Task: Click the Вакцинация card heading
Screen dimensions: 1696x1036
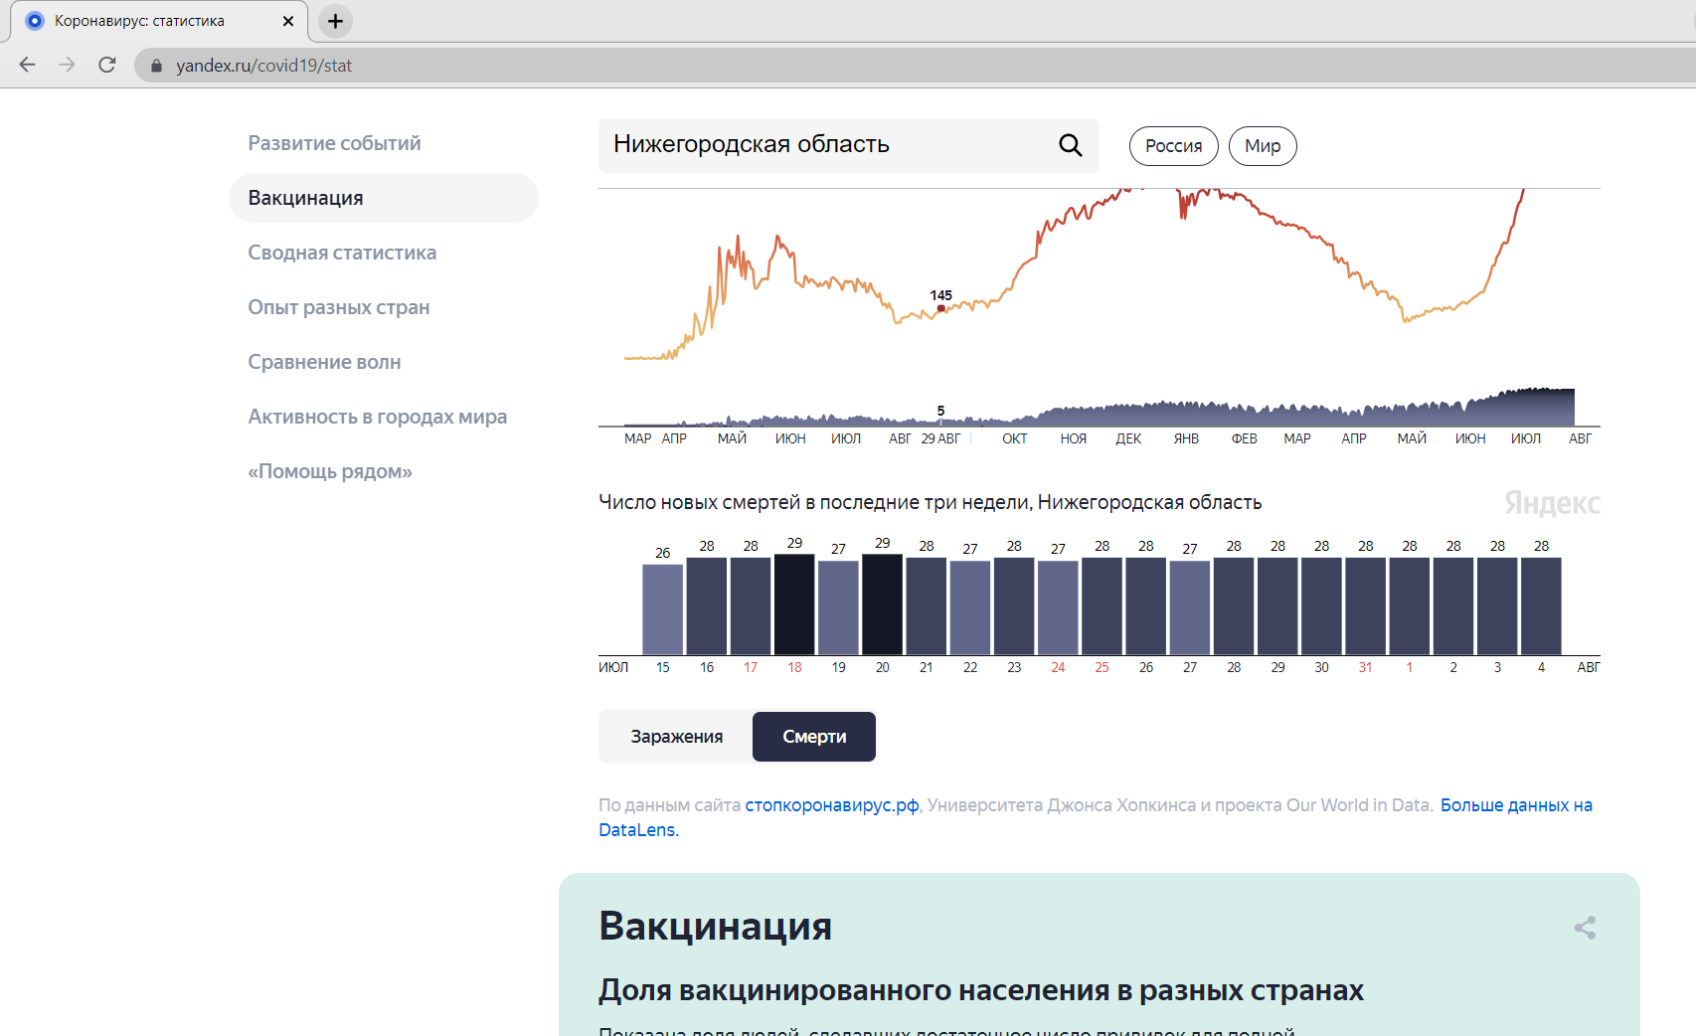Action: (x=715, y=926)
